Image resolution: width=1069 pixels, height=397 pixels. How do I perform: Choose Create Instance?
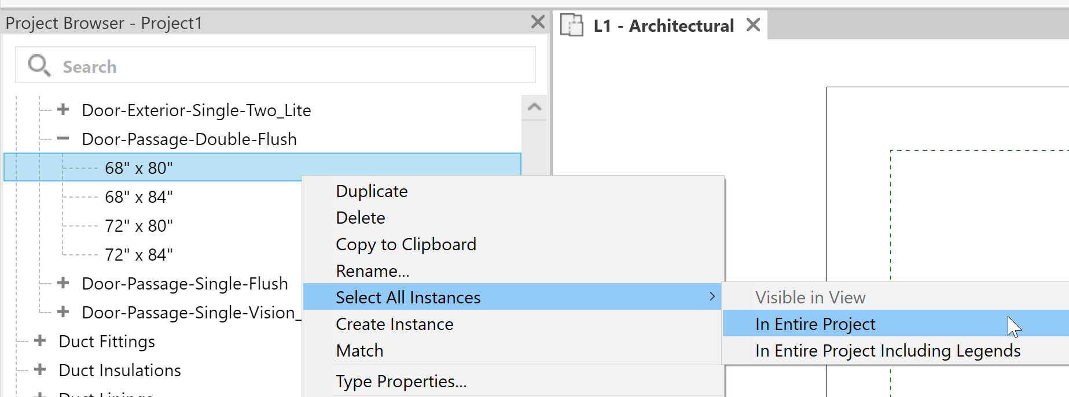(394, 324)
